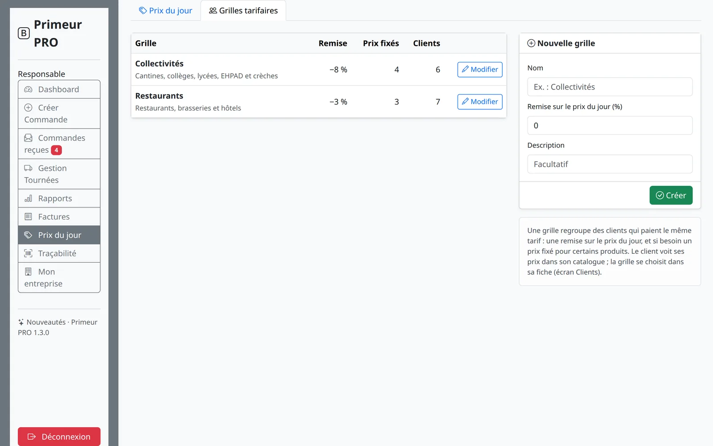Open the Rapports section
This screenshot has width=713, height=446.
[59, 198]
